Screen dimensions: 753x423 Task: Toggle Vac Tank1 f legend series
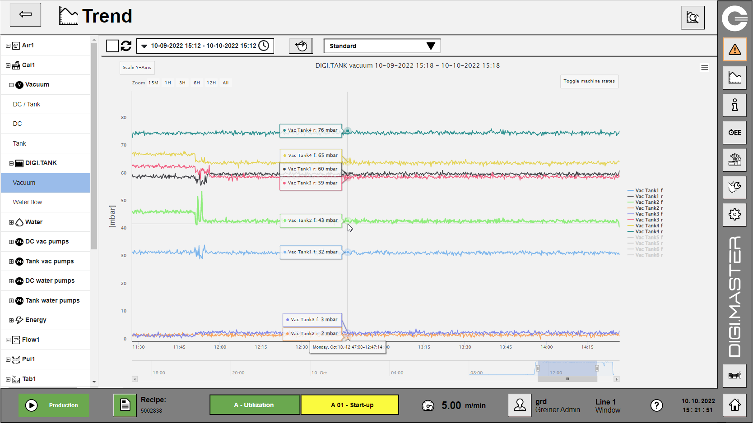pos(645,191)
